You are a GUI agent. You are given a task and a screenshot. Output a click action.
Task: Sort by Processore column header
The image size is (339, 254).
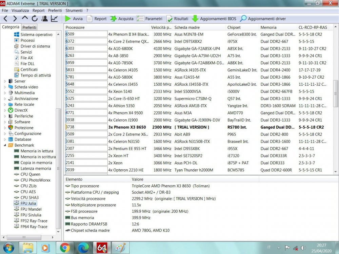(75, 27)
